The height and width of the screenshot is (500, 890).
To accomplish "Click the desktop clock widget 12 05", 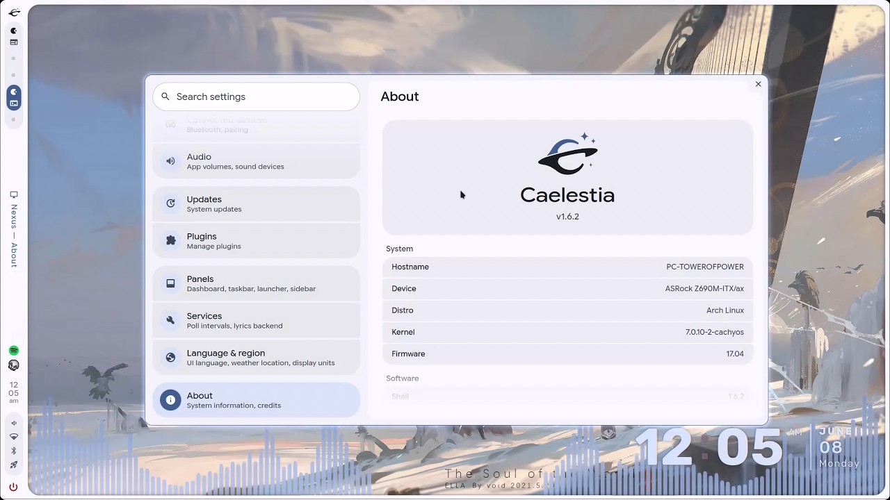I will [709, 447].
